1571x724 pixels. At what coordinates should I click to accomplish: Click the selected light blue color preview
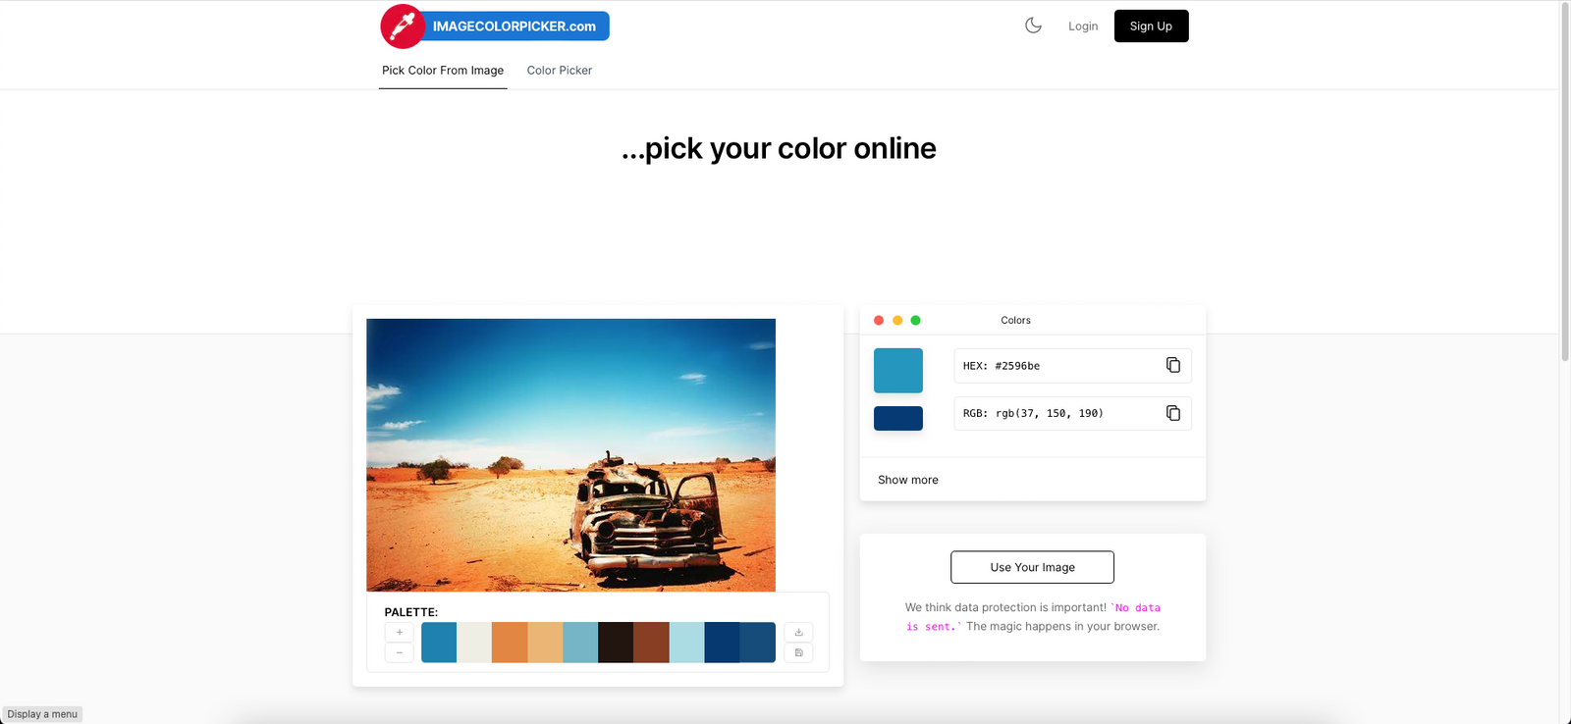(x=898, y=371)
